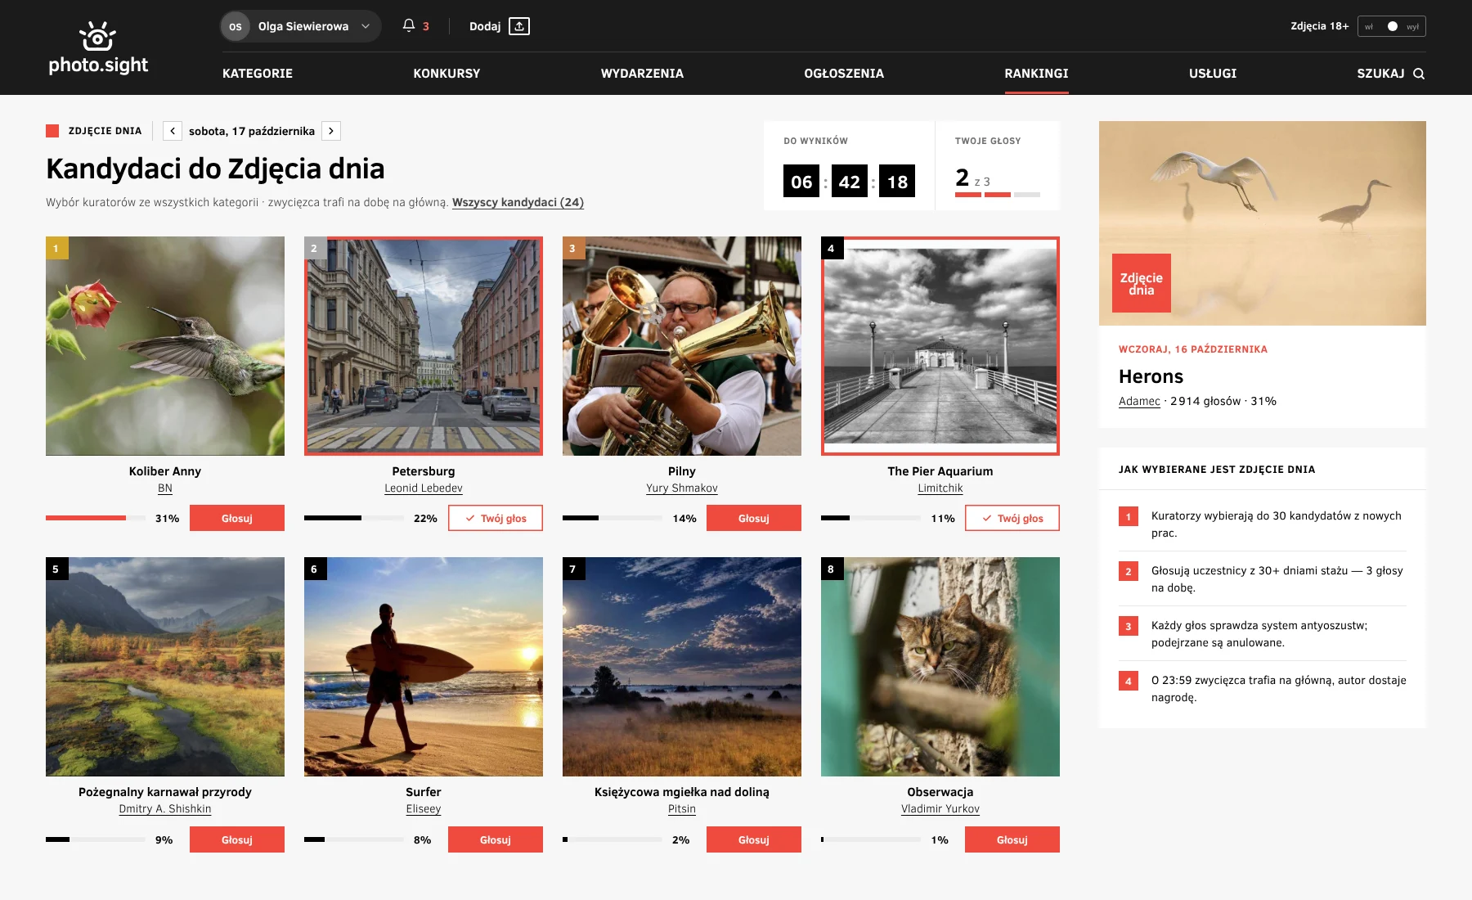The width and height of the screenshot is (1472, 900).
Task: Open author Adamec profile link
Action: [x=1139, y=401]
